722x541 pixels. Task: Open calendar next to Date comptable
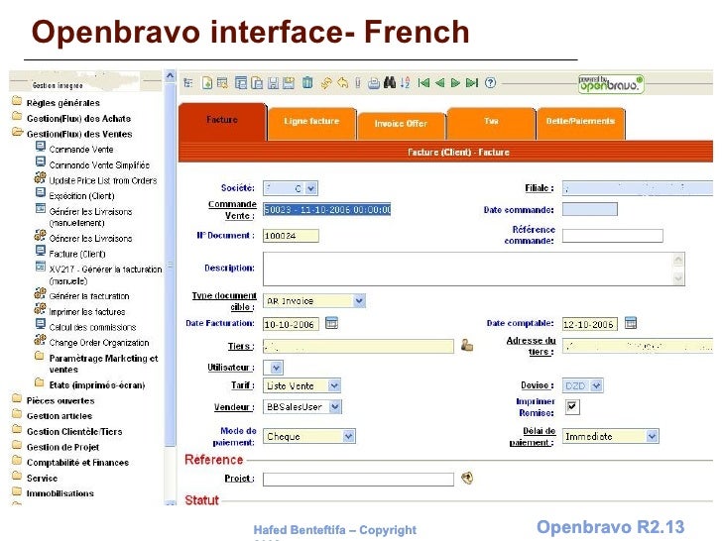point(631,323)
